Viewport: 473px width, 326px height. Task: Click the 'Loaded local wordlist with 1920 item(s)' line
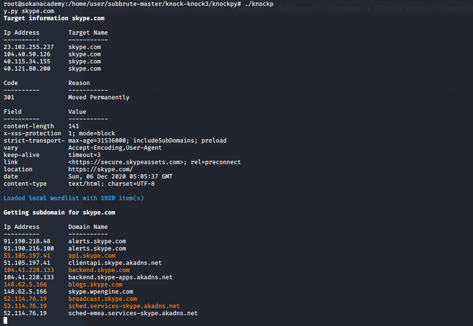pos(74,198)
